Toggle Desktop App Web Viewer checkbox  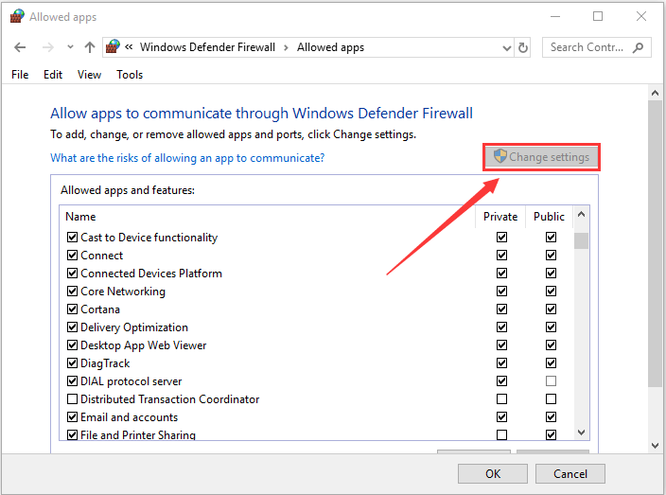72,345
